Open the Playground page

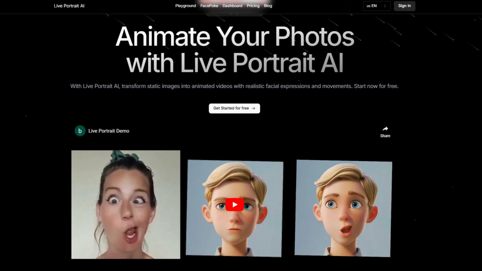point(186,6)
